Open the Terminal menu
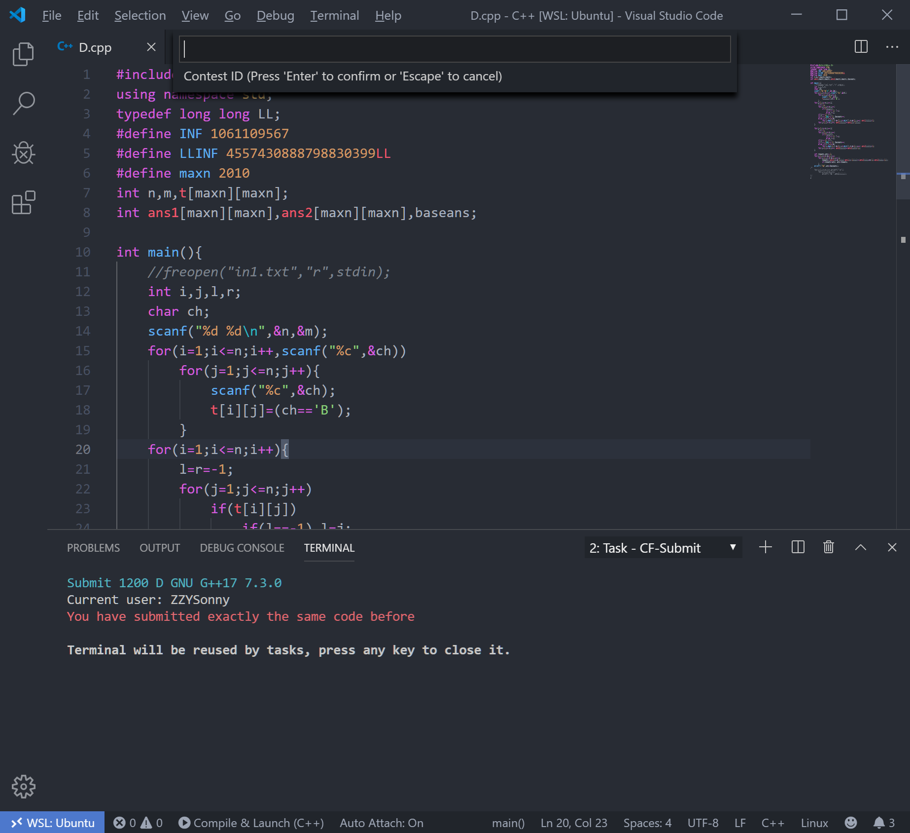This screenshot has width=910, height=833. click(335, 15)
